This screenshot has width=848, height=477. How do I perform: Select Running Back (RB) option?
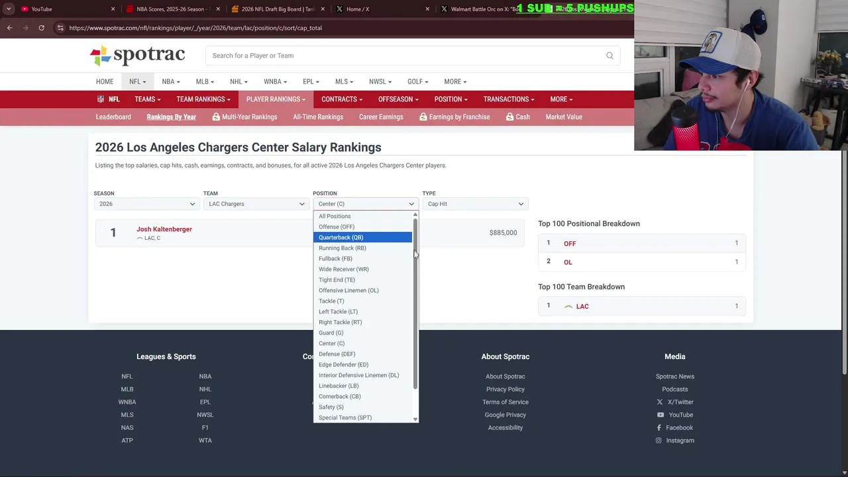coord(362,248)
